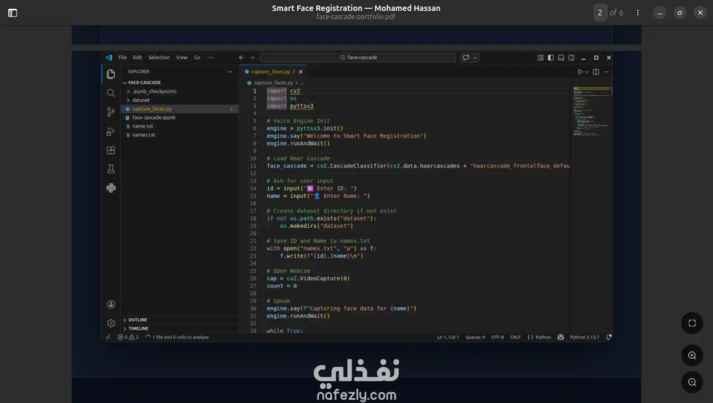Expand the .ipynb_checkpoints folder
The image size is (713, 403).
tap(179, 91)
